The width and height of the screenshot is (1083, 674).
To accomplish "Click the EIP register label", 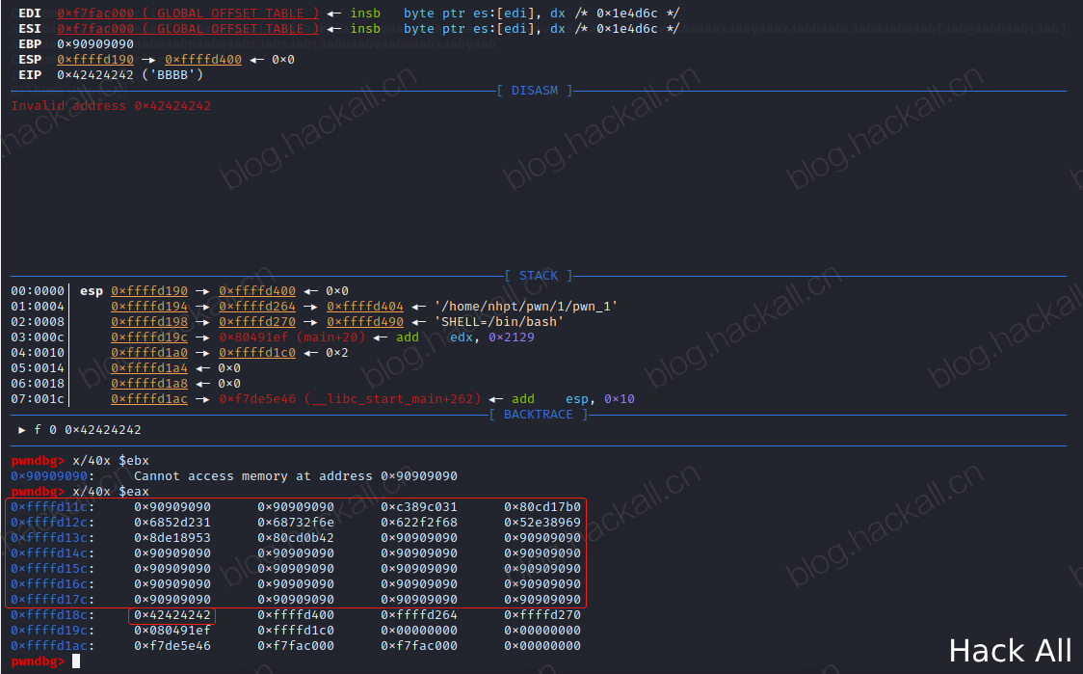I will pos(30,74).
